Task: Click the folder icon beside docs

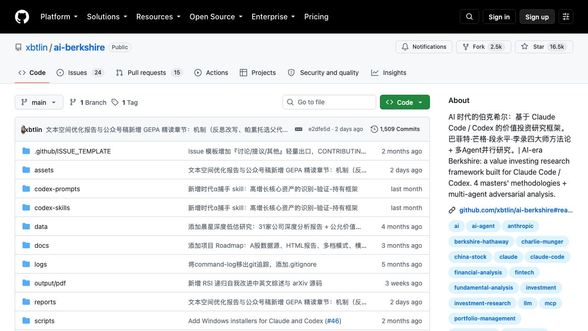Action: 26,245
